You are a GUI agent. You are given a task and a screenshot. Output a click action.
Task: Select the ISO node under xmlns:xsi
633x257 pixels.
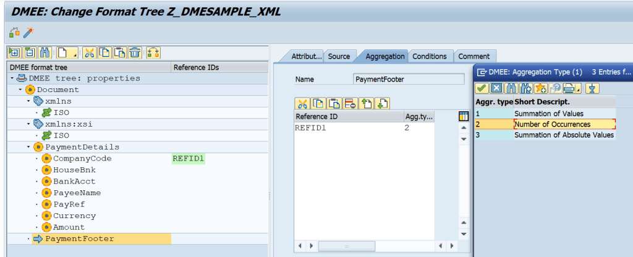[61, 135]
